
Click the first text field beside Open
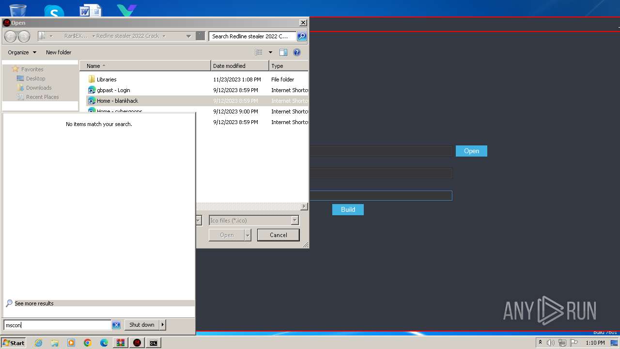pos(381,151)
